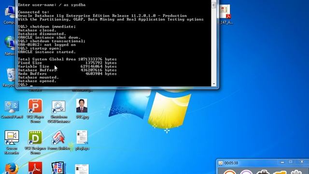Maximize the screen recorder window
This screenshot has width=309, height=174.
pos(291,162)
